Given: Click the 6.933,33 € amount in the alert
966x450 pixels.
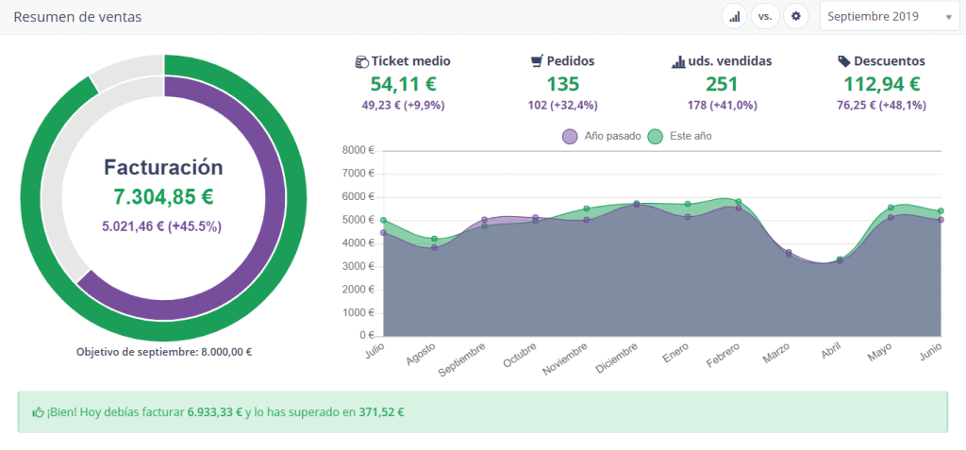Looking at the screenshot, I should click(215, 411).
